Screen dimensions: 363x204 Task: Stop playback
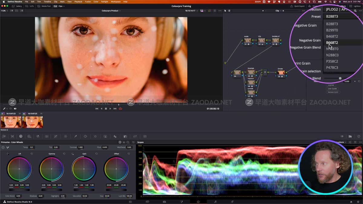pyautogui.click(x=106, y=108)
